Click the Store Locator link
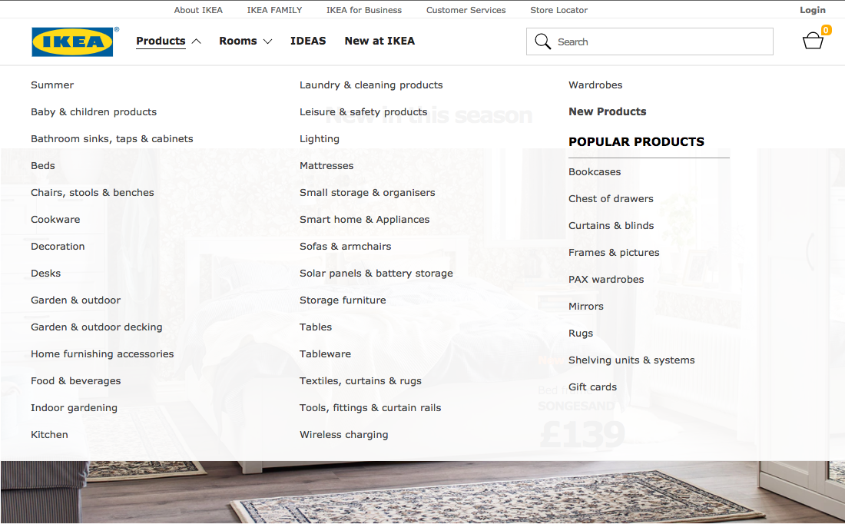 click(x=558, y=9)
